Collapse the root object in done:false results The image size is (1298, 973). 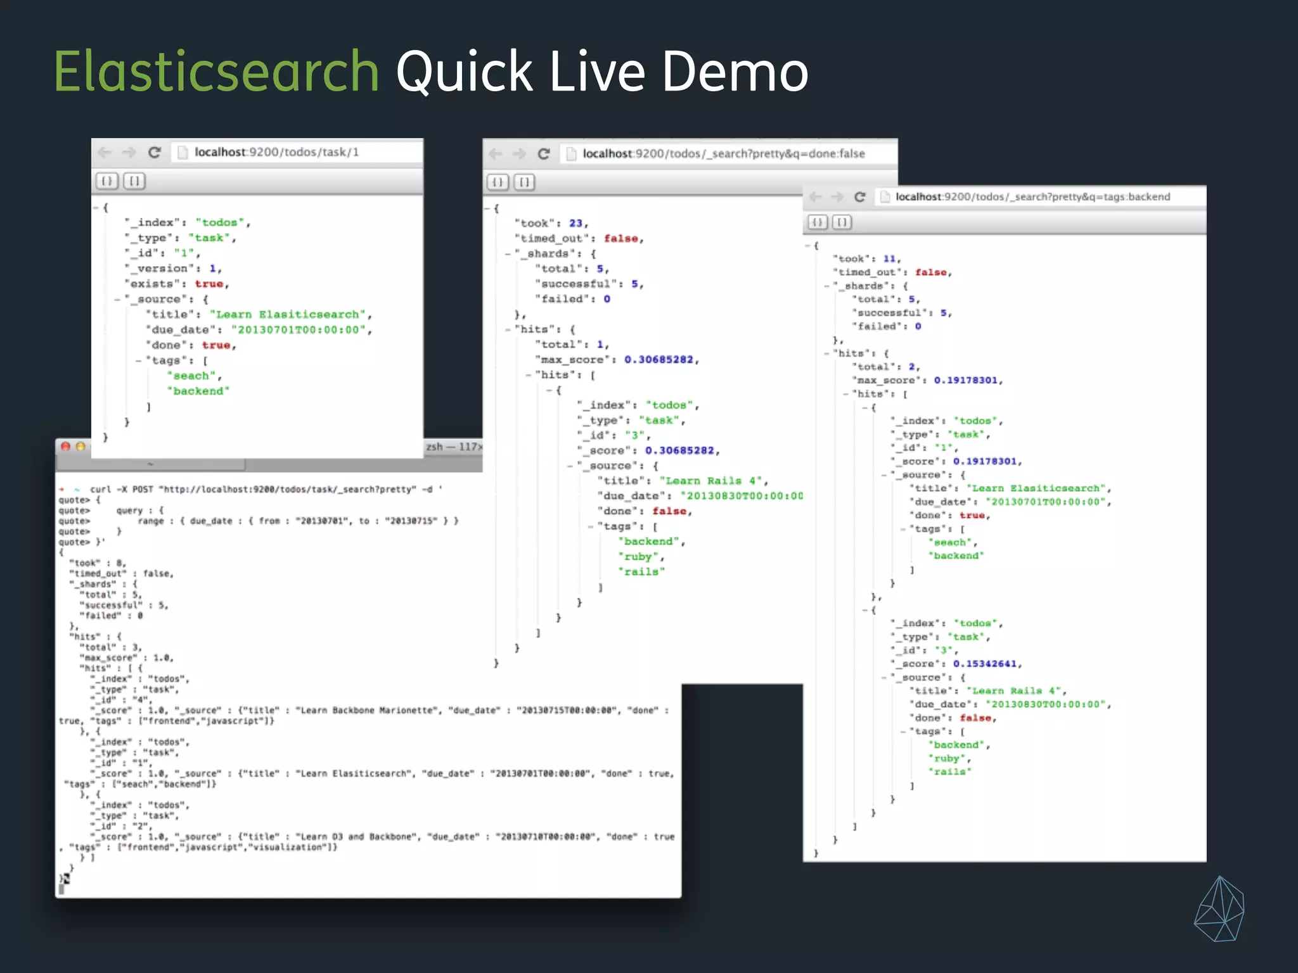pos(487,208)
